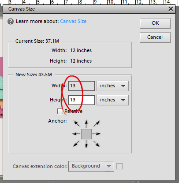Click the canvas extension color swatch
This screenshot has height=183, width=179.
(119, 166)
